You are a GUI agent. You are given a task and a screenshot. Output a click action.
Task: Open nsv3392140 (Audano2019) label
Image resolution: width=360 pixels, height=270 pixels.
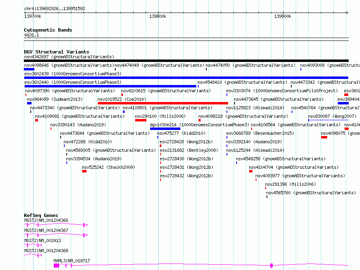pyautogui.click(x=254, y=142)
